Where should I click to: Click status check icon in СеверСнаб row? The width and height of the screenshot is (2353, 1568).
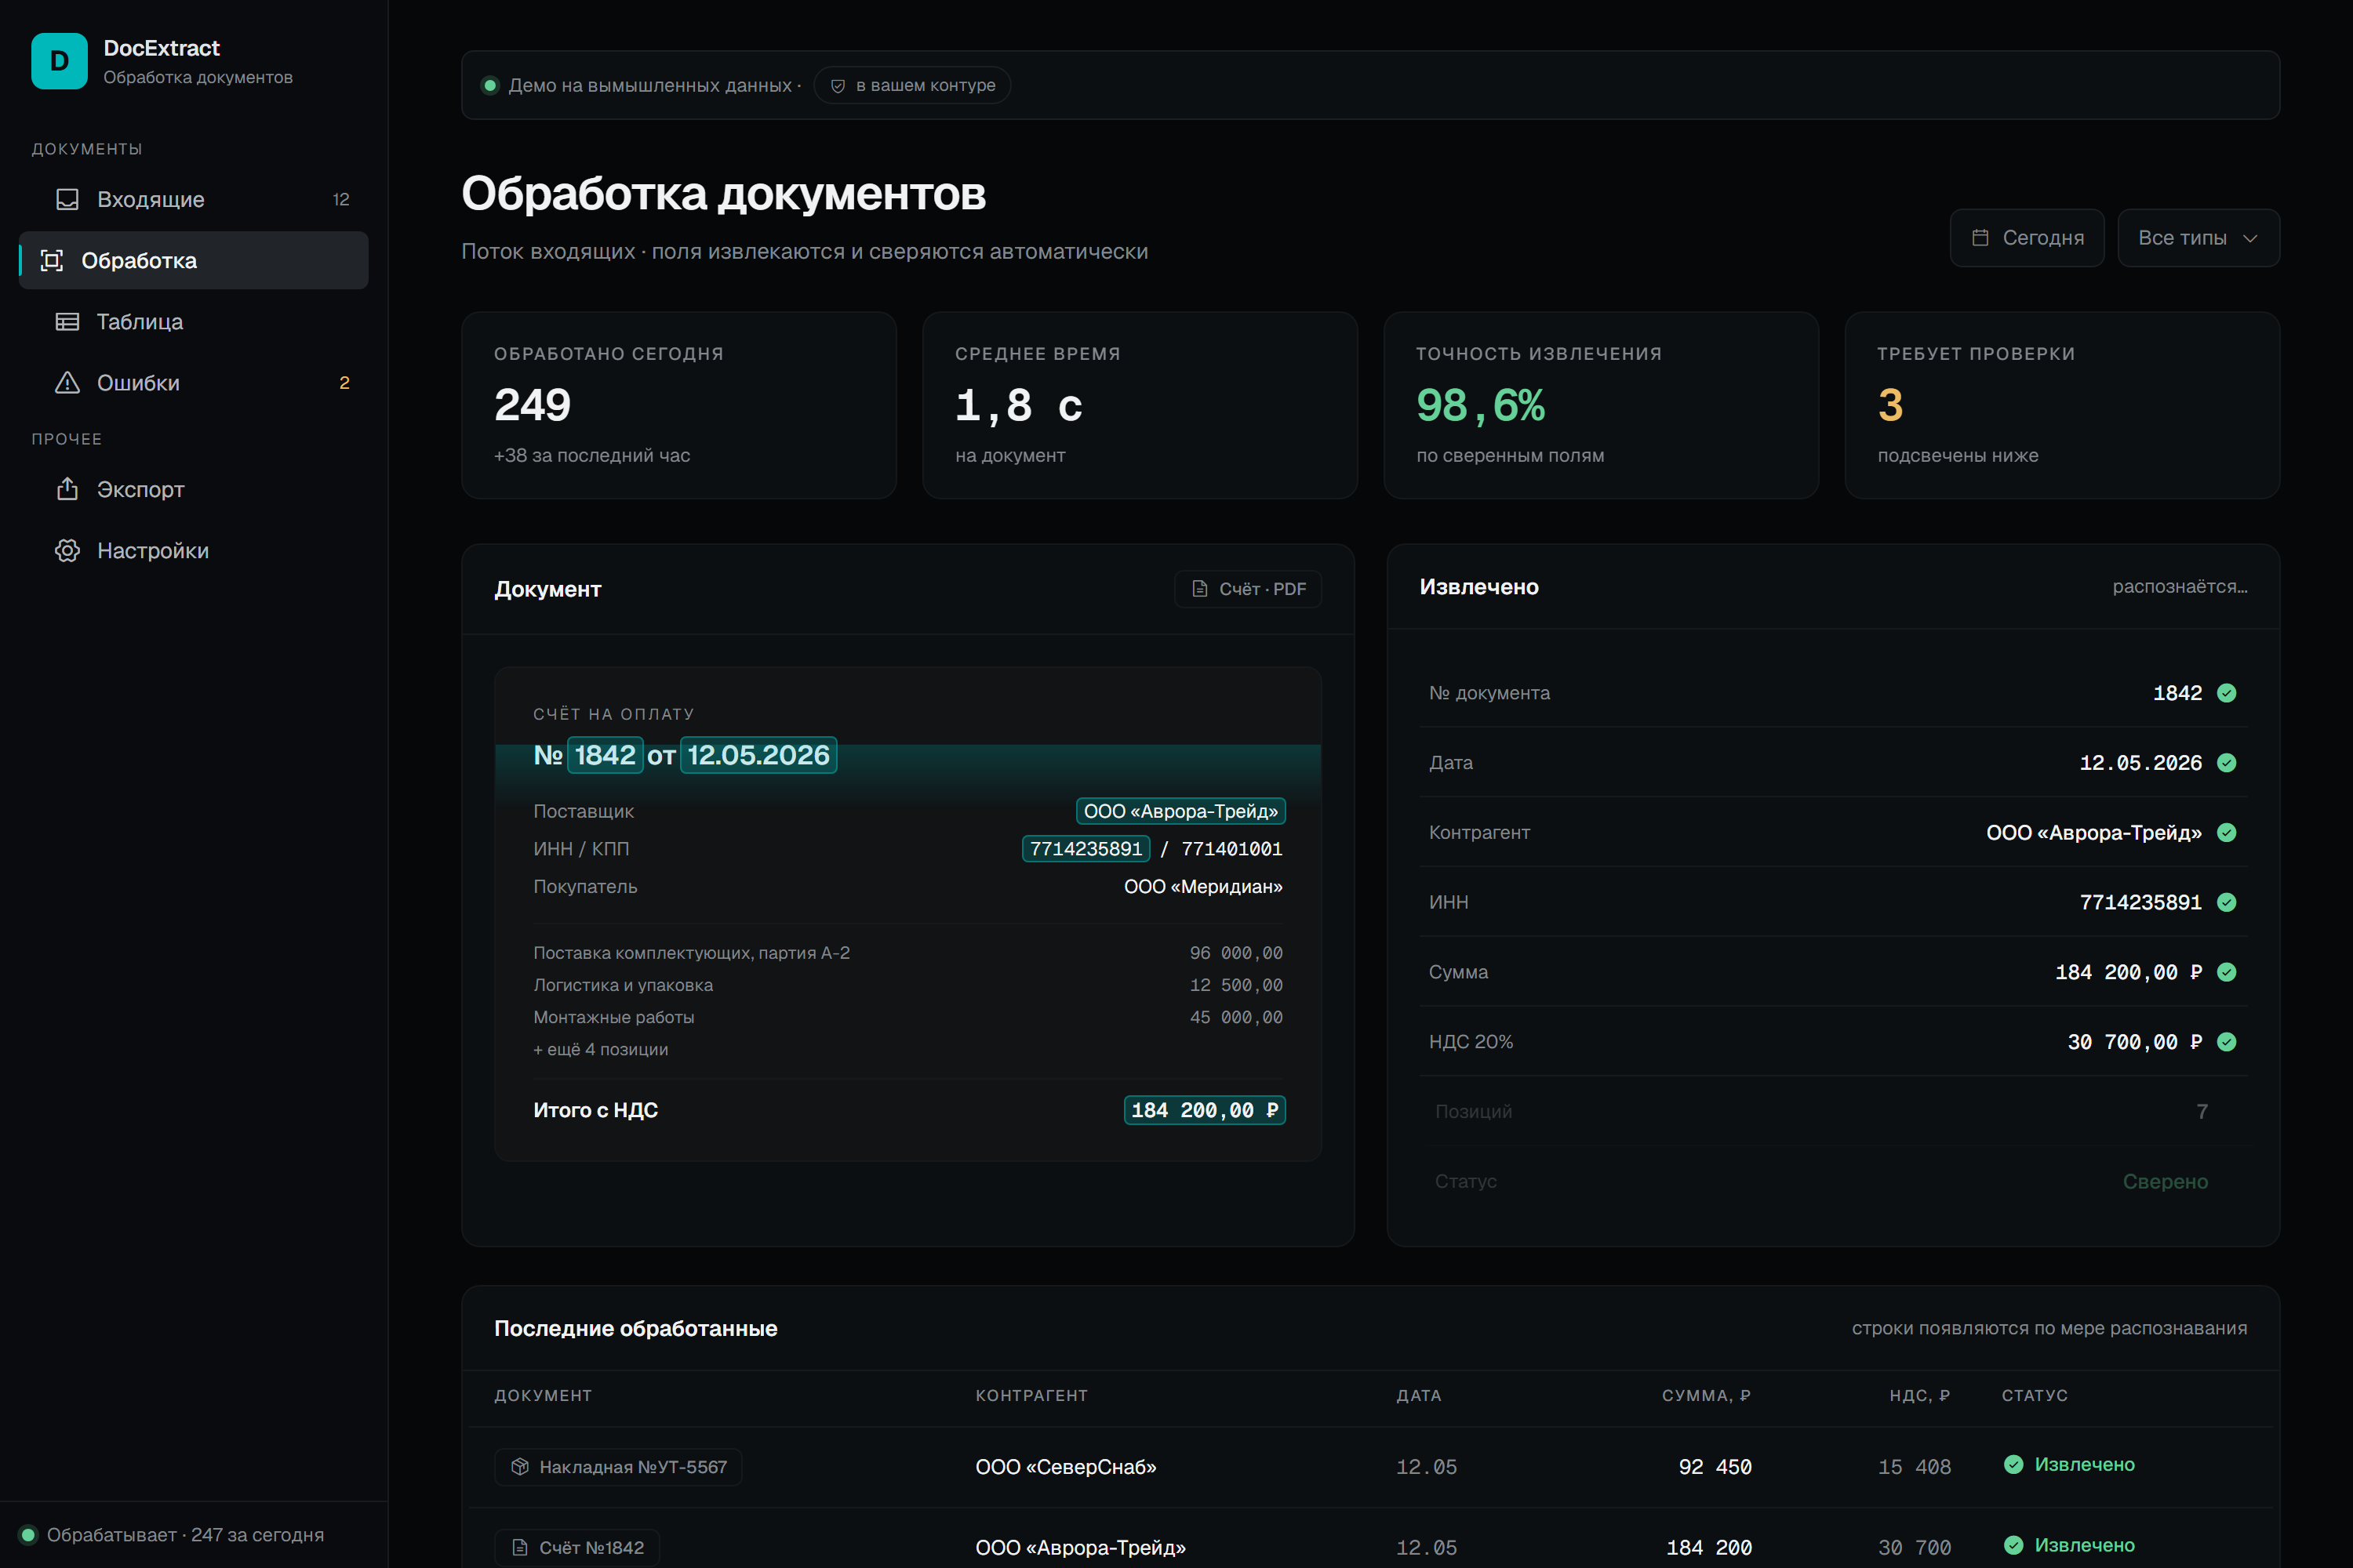pyautogui.click(x=2013, y=1464)
